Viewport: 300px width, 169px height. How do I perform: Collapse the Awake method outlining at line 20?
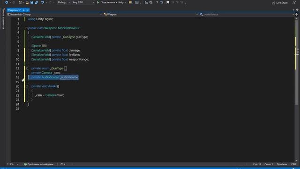tap(27, 86)
